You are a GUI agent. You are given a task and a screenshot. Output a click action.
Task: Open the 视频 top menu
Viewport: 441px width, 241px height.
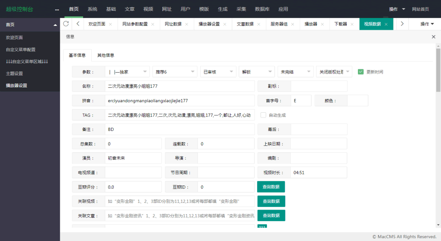tap(148, 9)
